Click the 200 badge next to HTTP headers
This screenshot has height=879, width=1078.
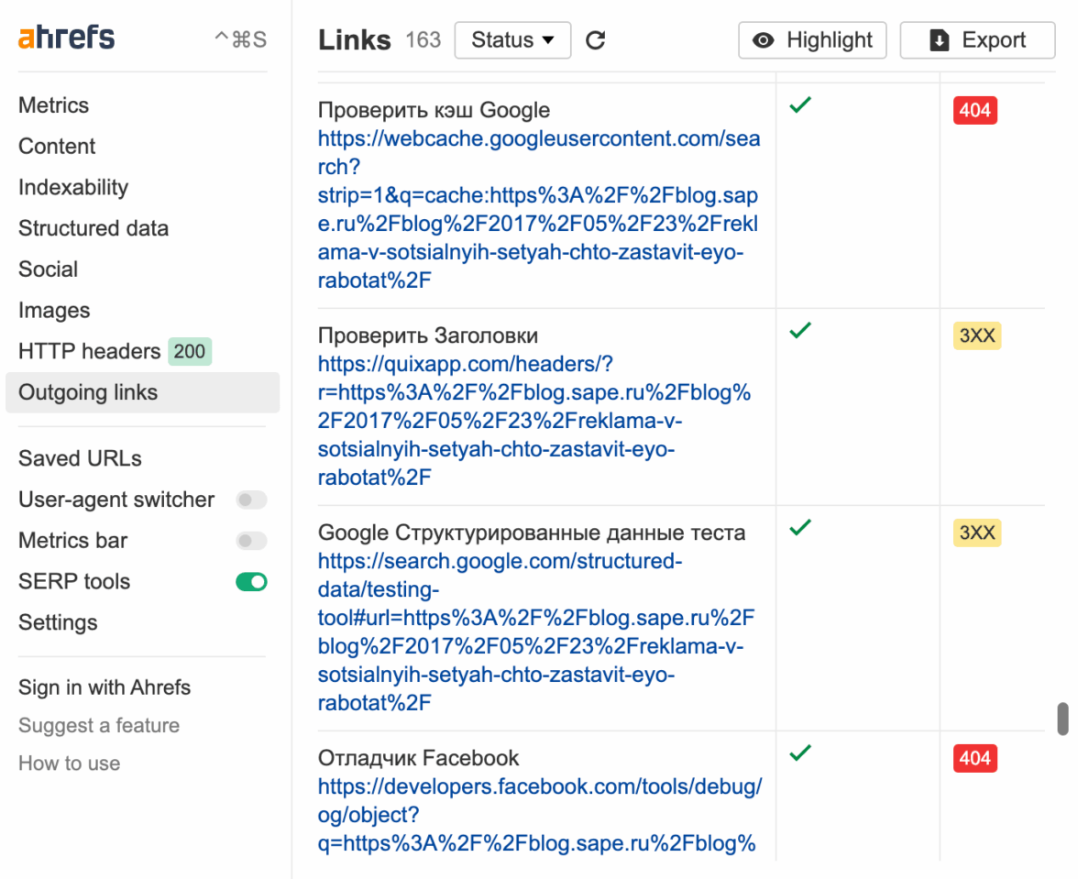[x=190, y=351]
